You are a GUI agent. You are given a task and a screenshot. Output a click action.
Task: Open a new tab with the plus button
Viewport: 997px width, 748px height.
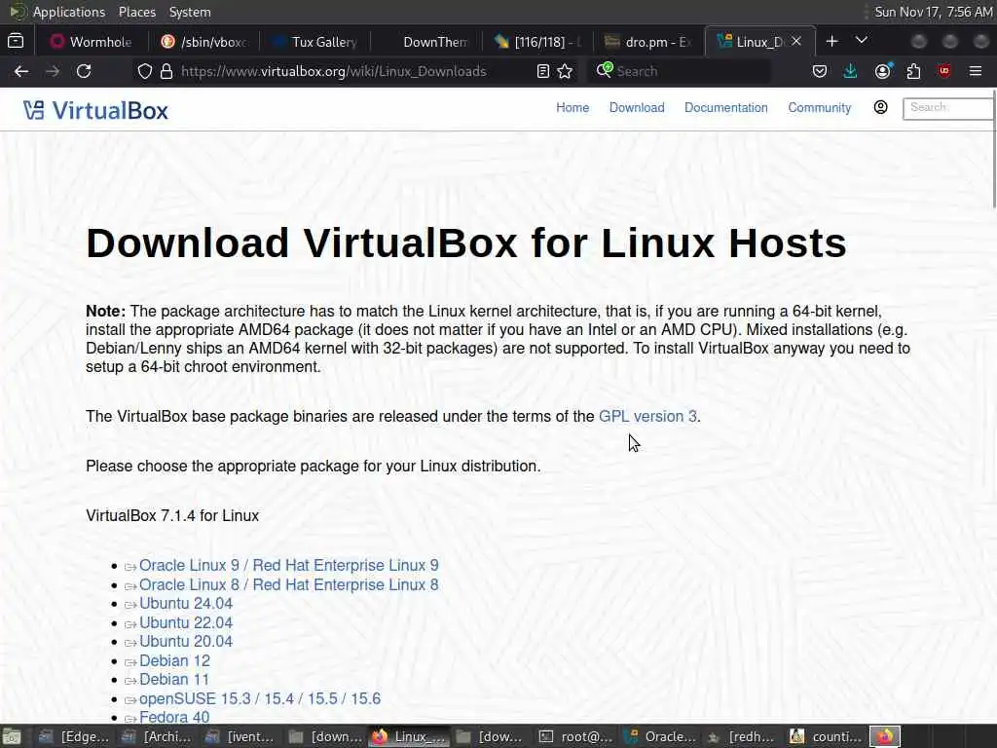click(831, 41)
